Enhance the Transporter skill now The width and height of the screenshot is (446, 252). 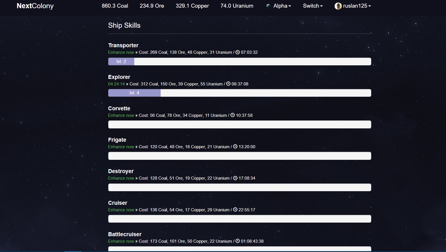click(121, 52)
